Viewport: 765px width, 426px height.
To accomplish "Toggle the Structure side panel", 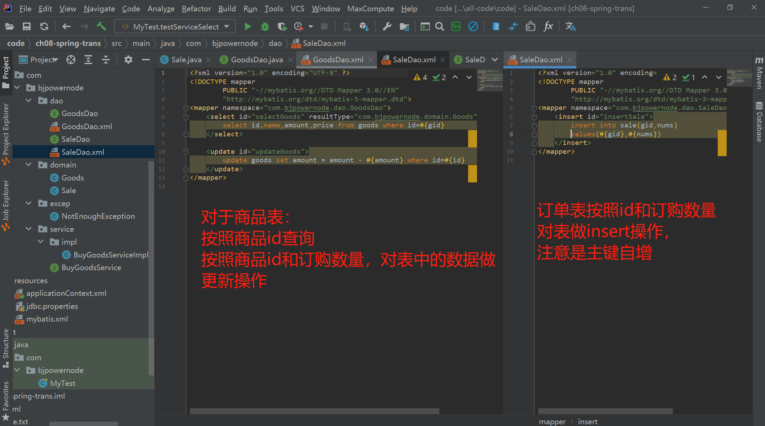I will tap(6, 348).
